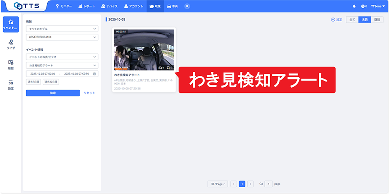389x194 pixels.
Task: Expand the わき見検知アラート event type dropdown
Action: [62, 65]
